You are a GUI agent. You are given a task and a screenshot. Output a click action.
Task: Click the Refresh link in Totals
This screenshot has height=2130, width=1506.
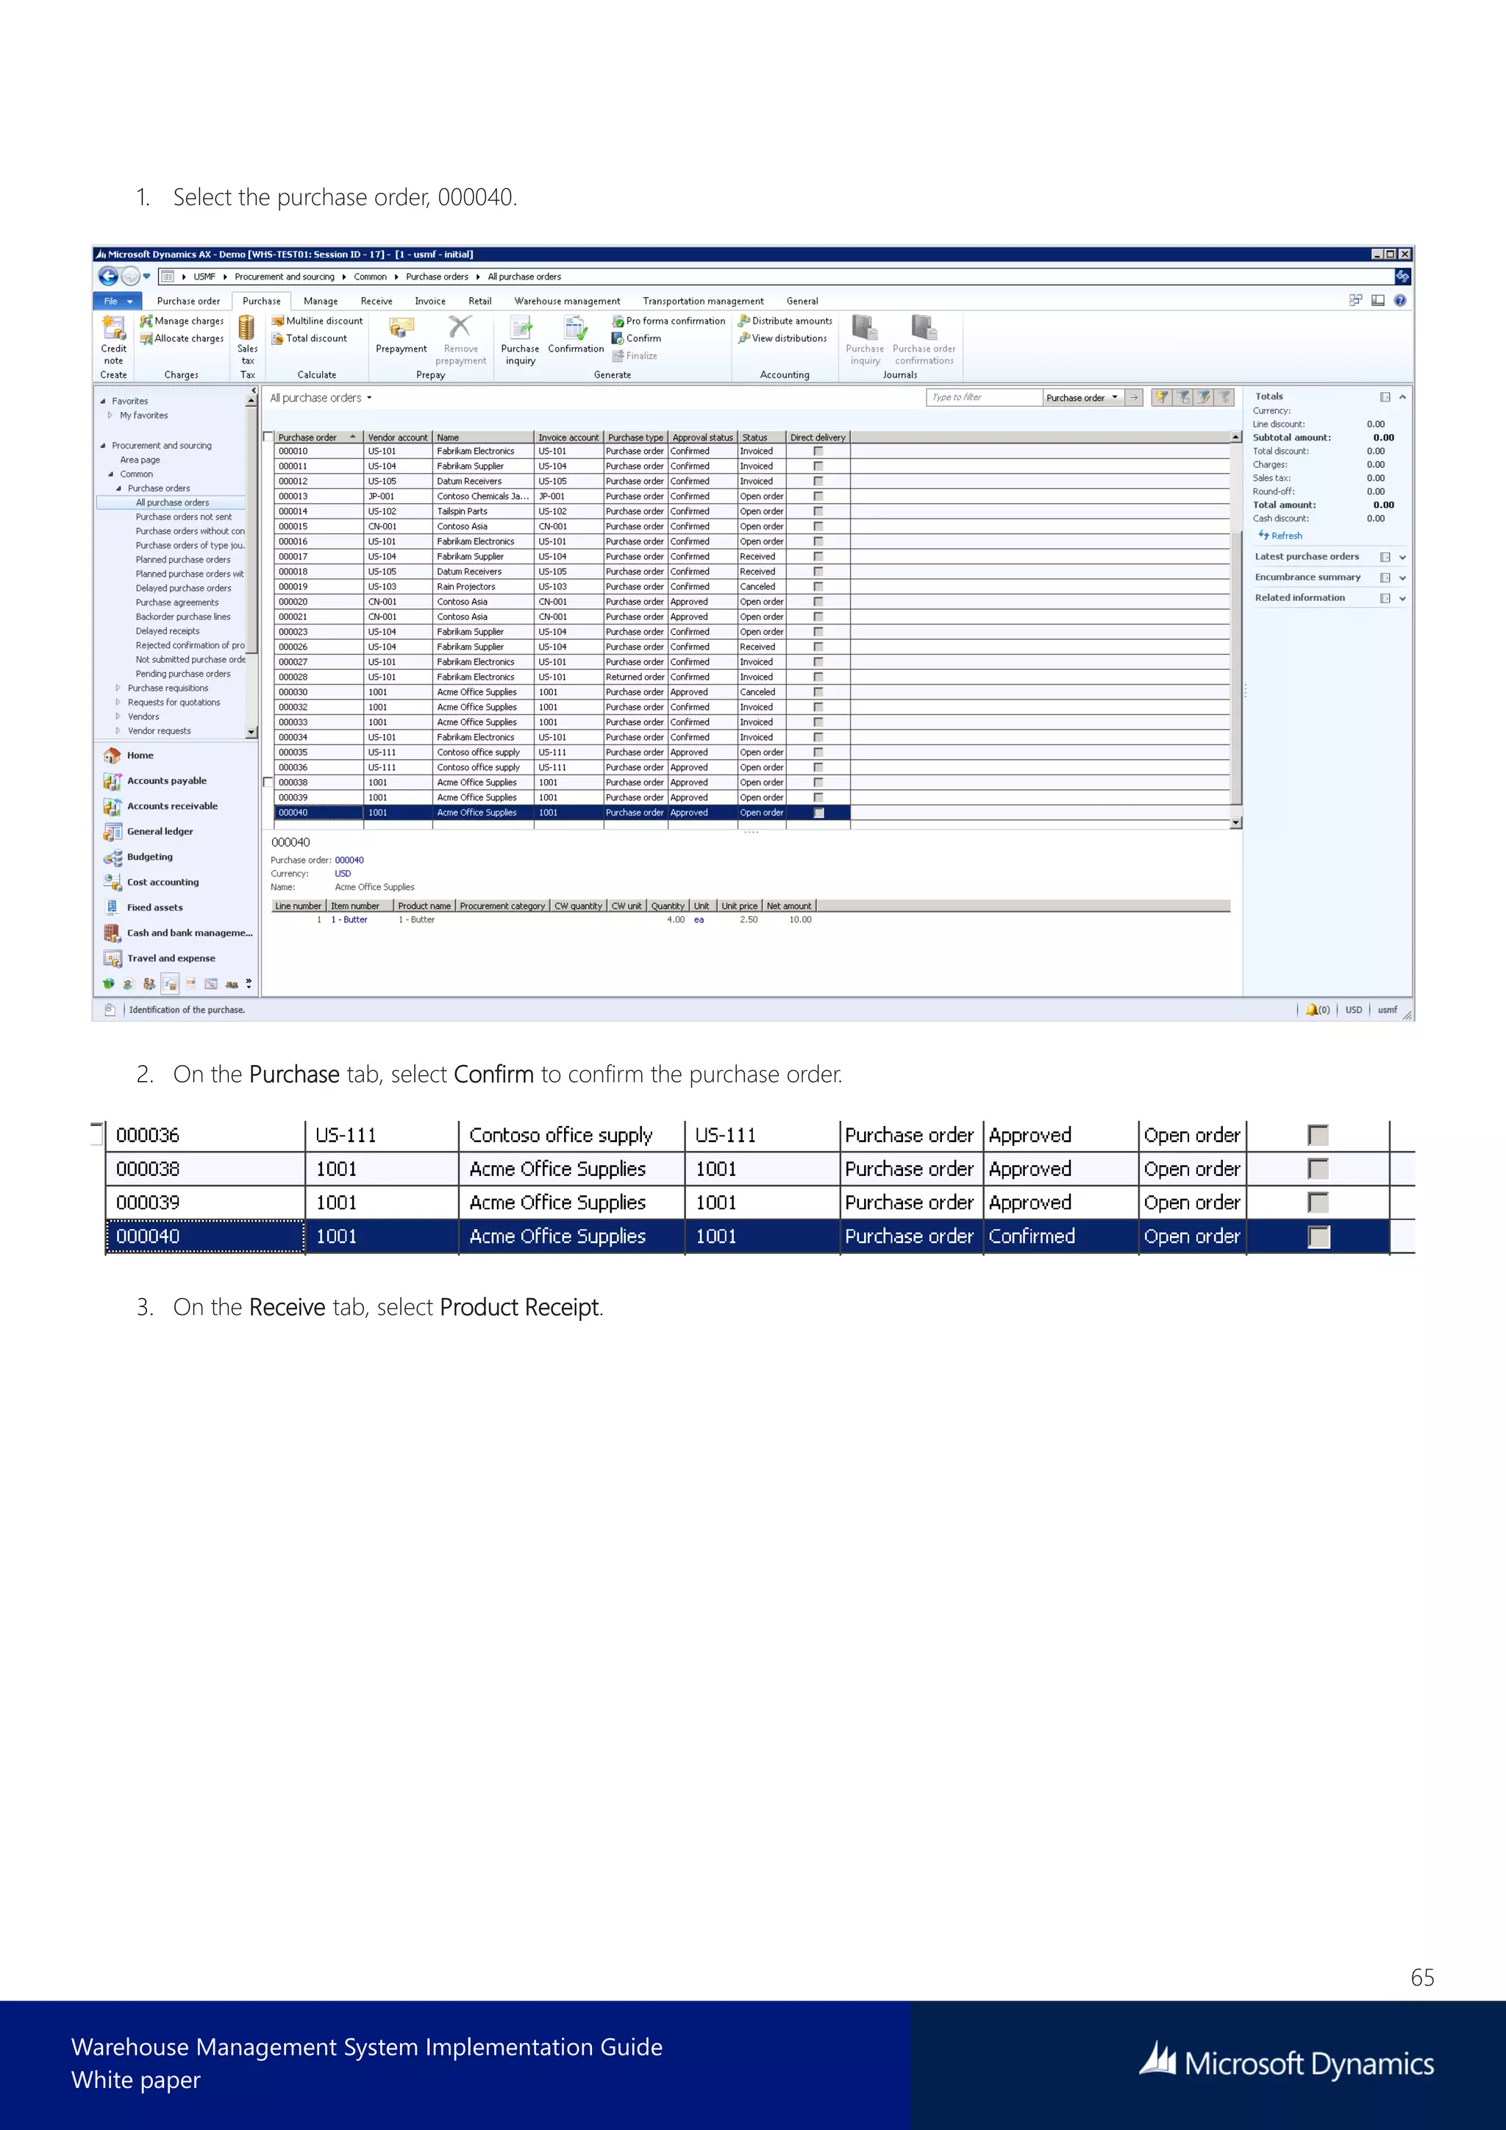click(1281, 535)
